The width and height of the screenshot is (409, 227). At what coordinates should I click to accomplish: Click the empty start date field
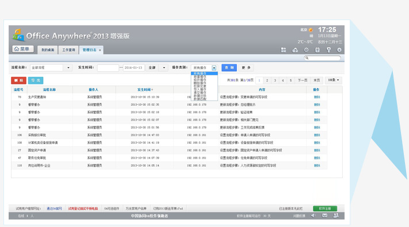tap(108, 68)
